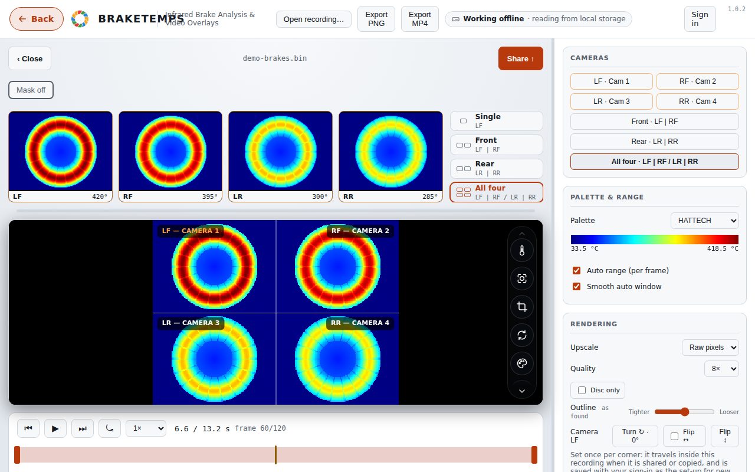Click the vertical Flip ↕ button
The width and height of the screenshot is (755, 472).
click(725, 436)
